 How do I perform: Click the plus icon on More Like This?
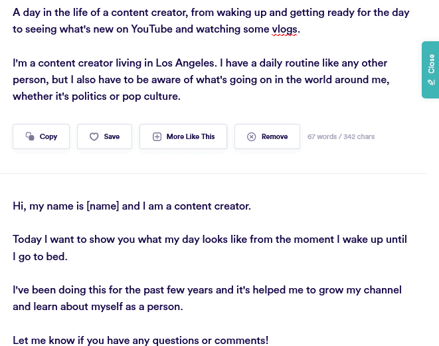click(157, 136)
